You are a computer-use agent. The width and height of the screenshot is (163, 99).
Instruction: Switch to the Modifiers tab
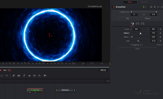(x=145, y=2)
